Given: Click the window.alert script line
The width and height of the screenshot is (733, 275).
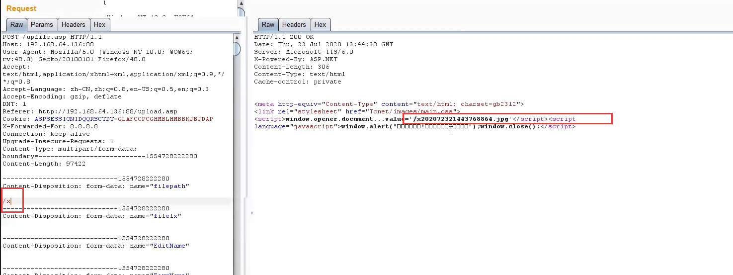Looking at the screenshot, I should pos(415,127).
